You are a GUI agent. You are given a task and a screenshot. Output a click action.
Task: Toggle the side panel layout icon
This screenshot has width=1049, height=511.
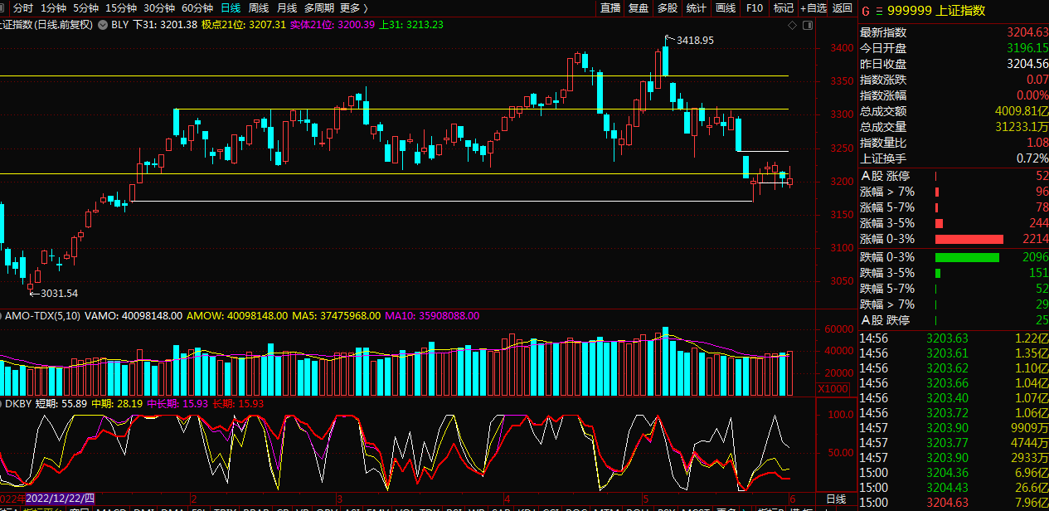coord(807,26)
